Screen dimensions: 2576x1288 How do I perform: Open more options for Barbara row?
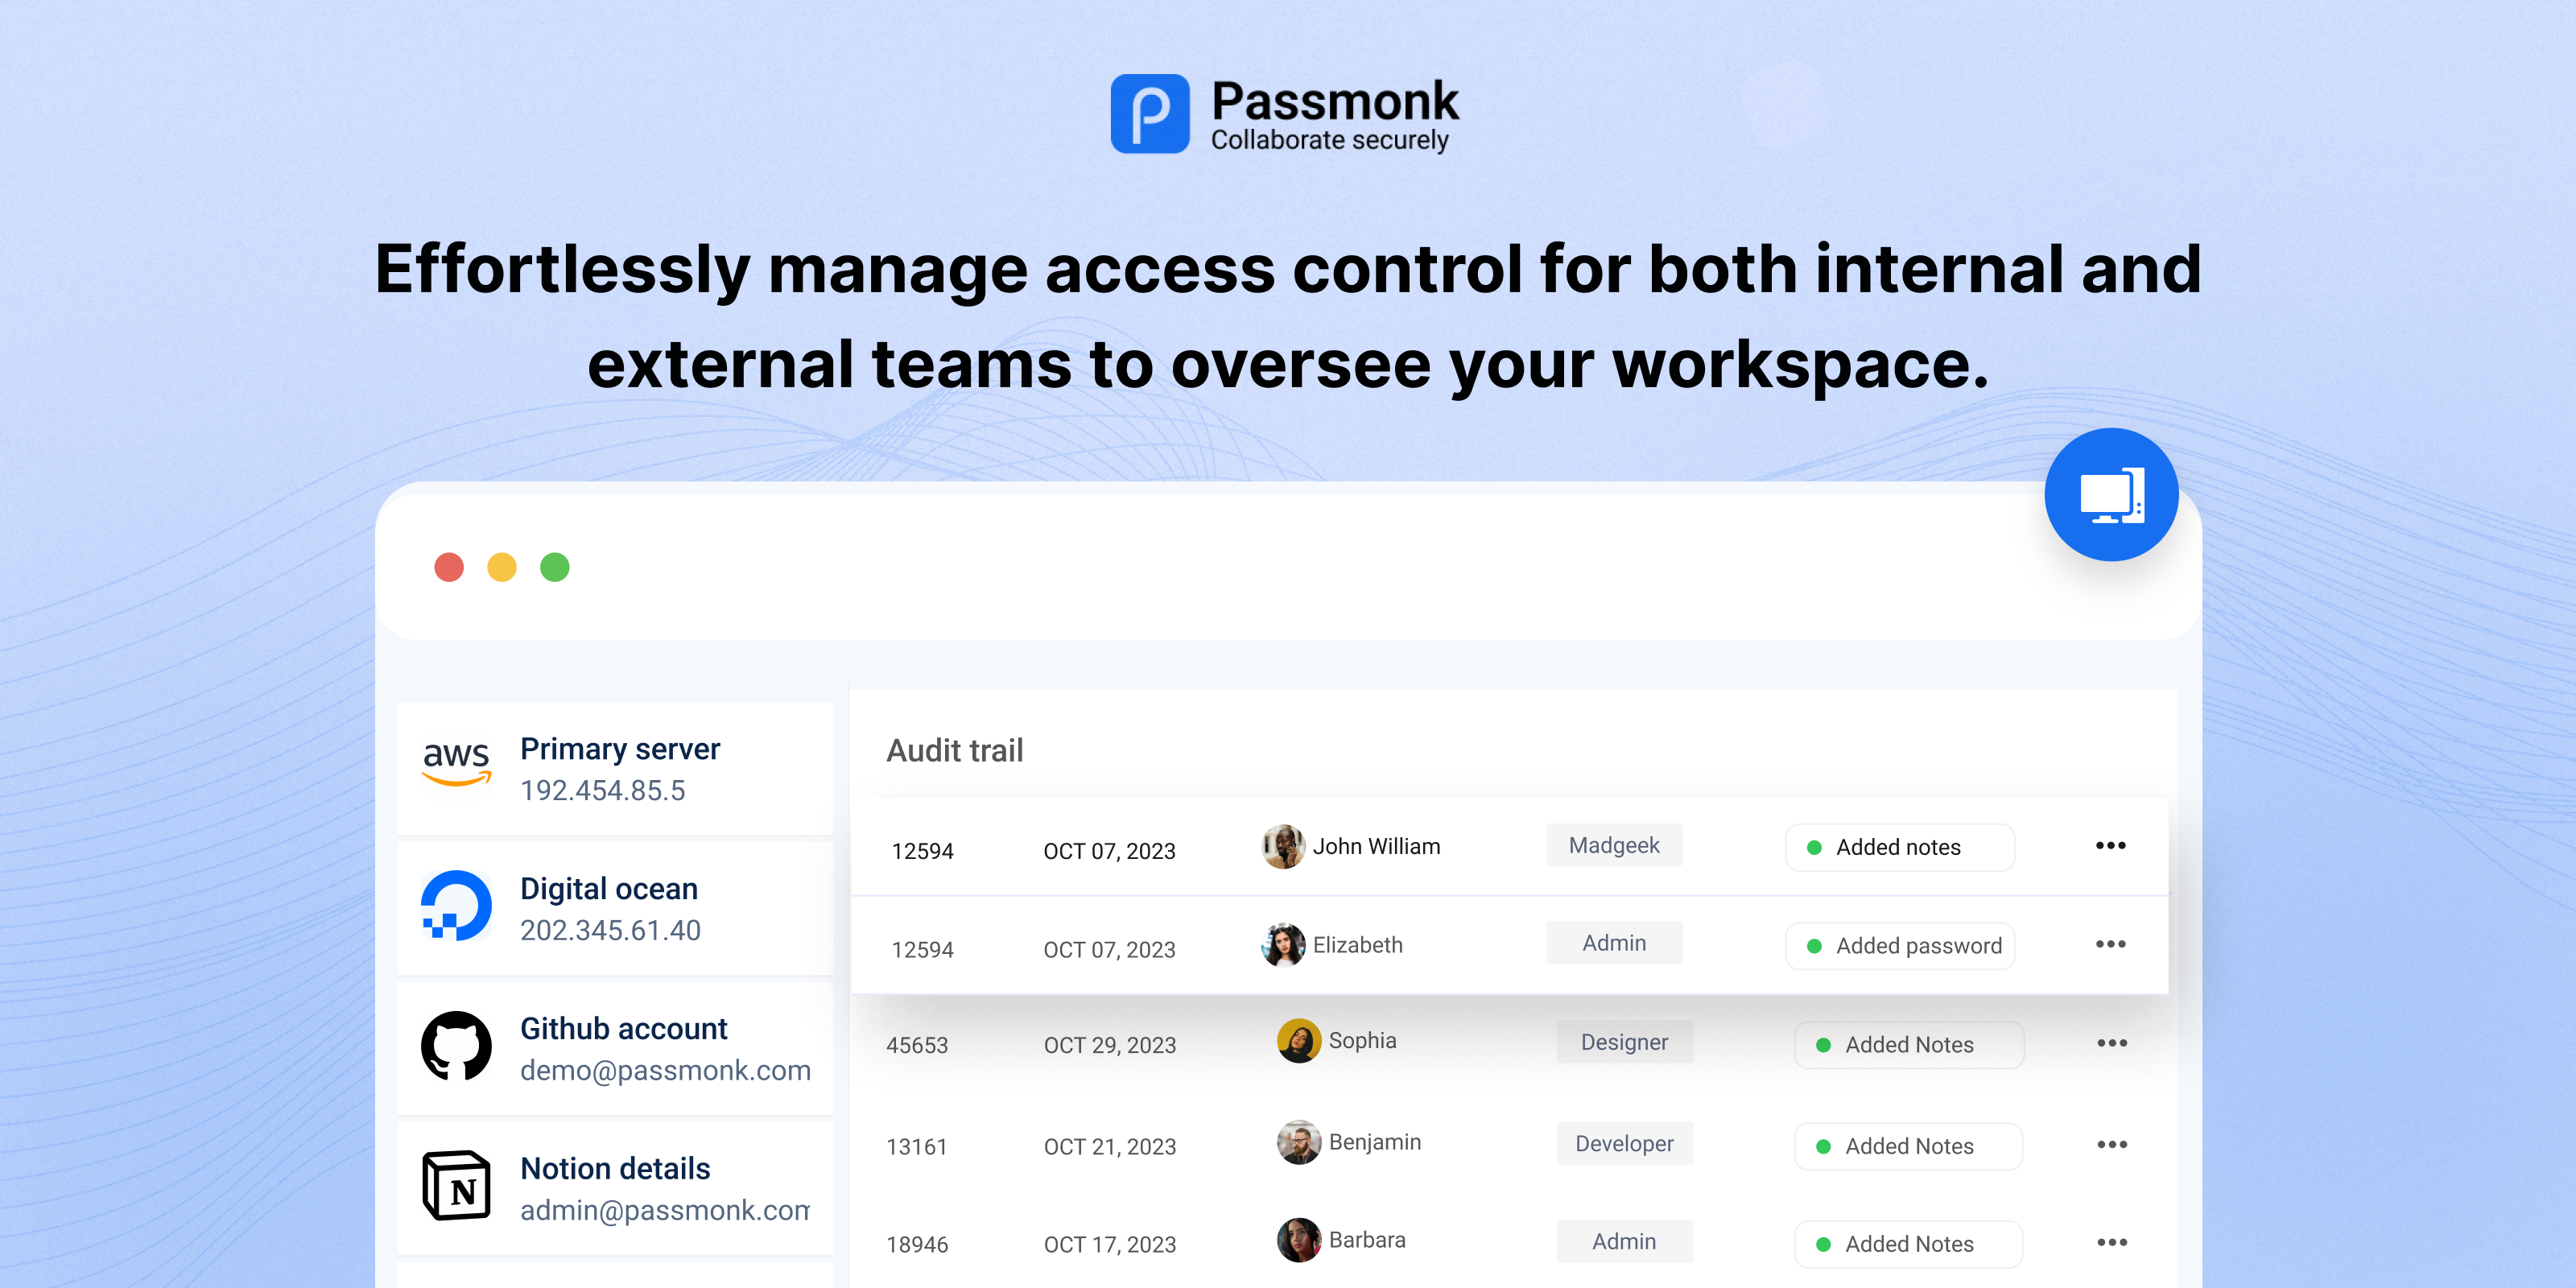tap(2112, 1243)
